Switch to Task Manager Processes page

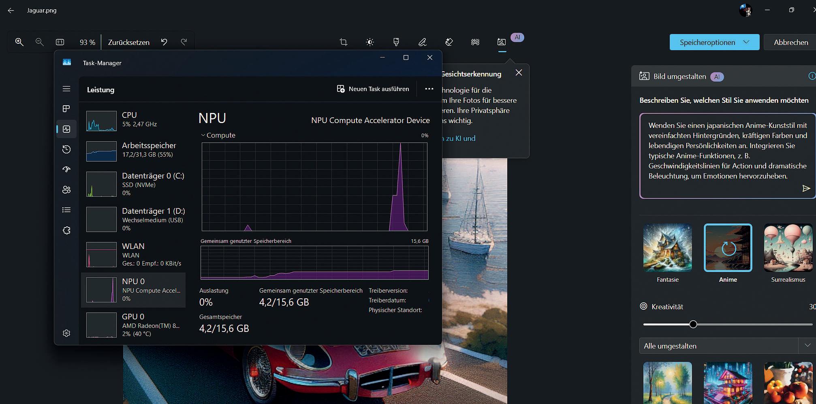(x=66, y=109)
